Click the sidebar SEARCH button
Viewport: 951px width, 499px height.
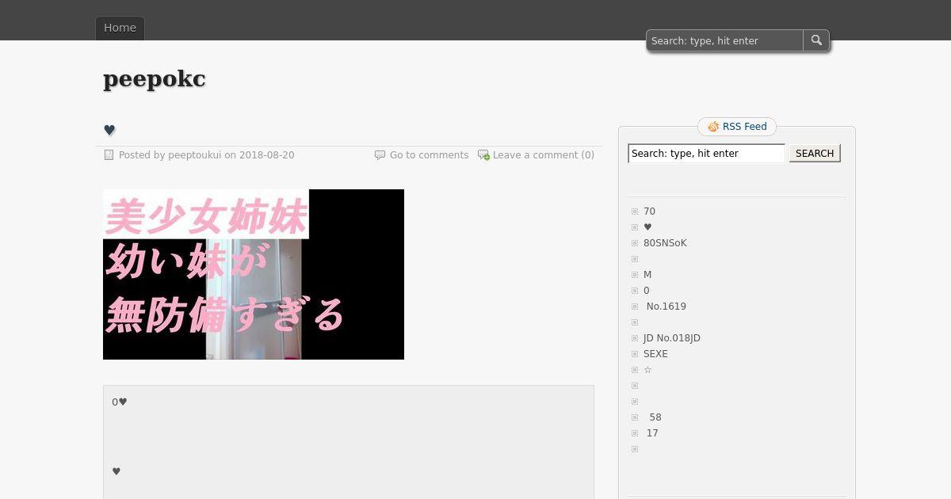(x=815, y=154)
